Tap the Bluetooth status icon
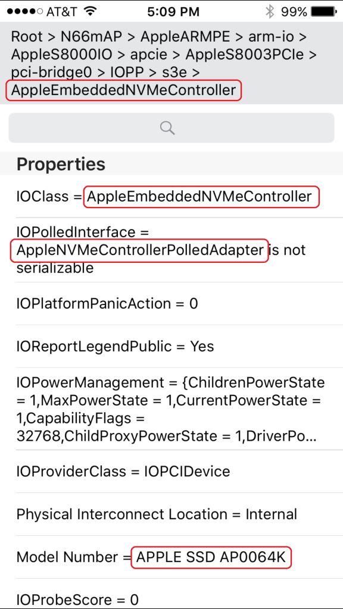The width and height of the screenshot is (343, 609). coord(270,12)
